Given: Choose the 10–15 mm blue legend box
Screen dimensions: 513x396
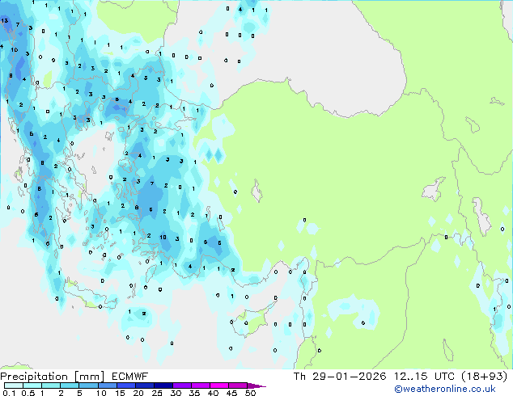Looking at the screenshot, I should pos(107,385).
